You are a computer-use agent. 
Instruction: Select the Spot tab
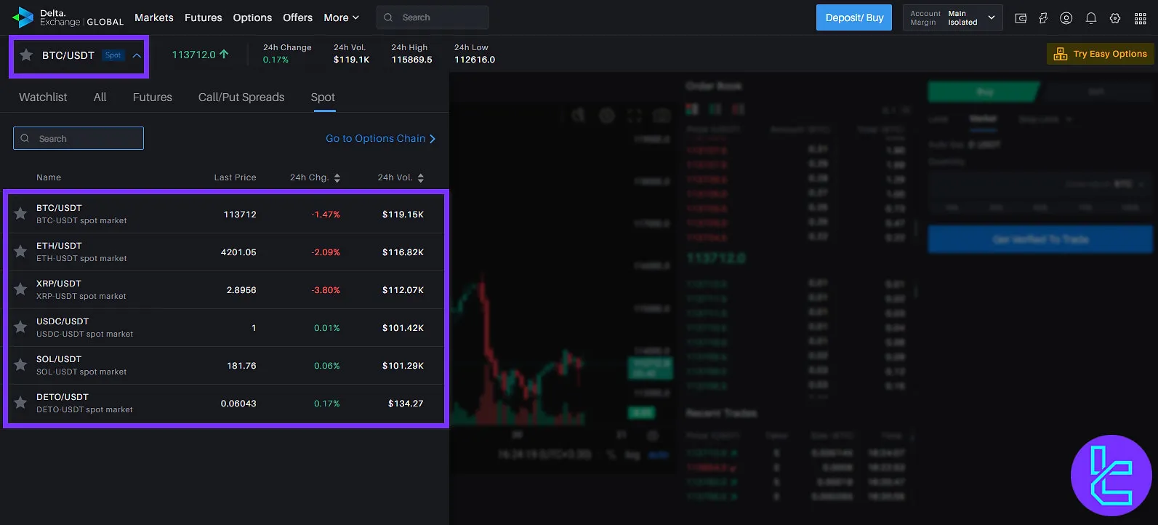[x=323, y=97]
